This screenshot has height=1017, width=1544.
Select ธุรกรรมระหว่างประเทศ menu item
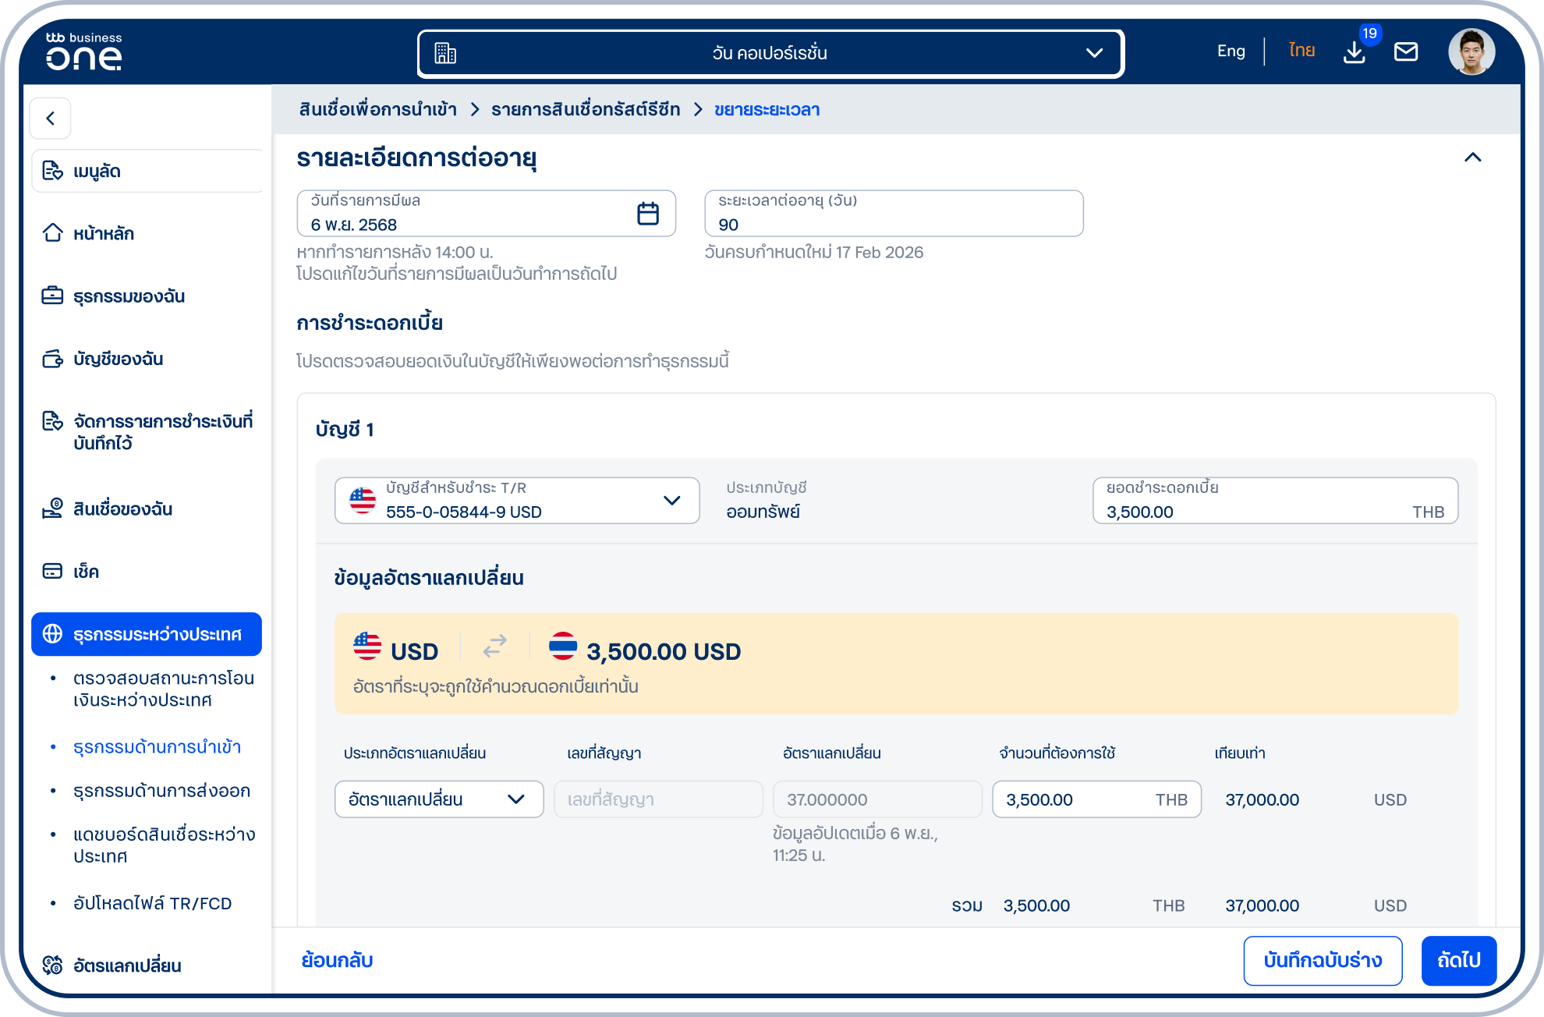pyautogui.click(x=147, y=634)
